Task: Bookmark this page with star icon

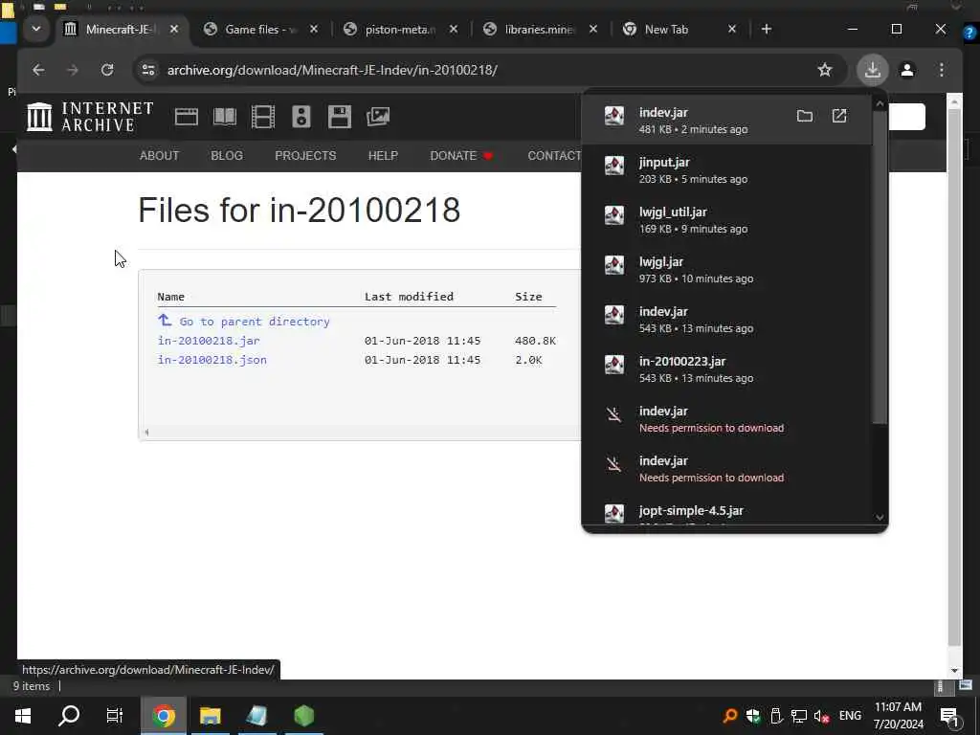Action: click(x=825, y=70)
